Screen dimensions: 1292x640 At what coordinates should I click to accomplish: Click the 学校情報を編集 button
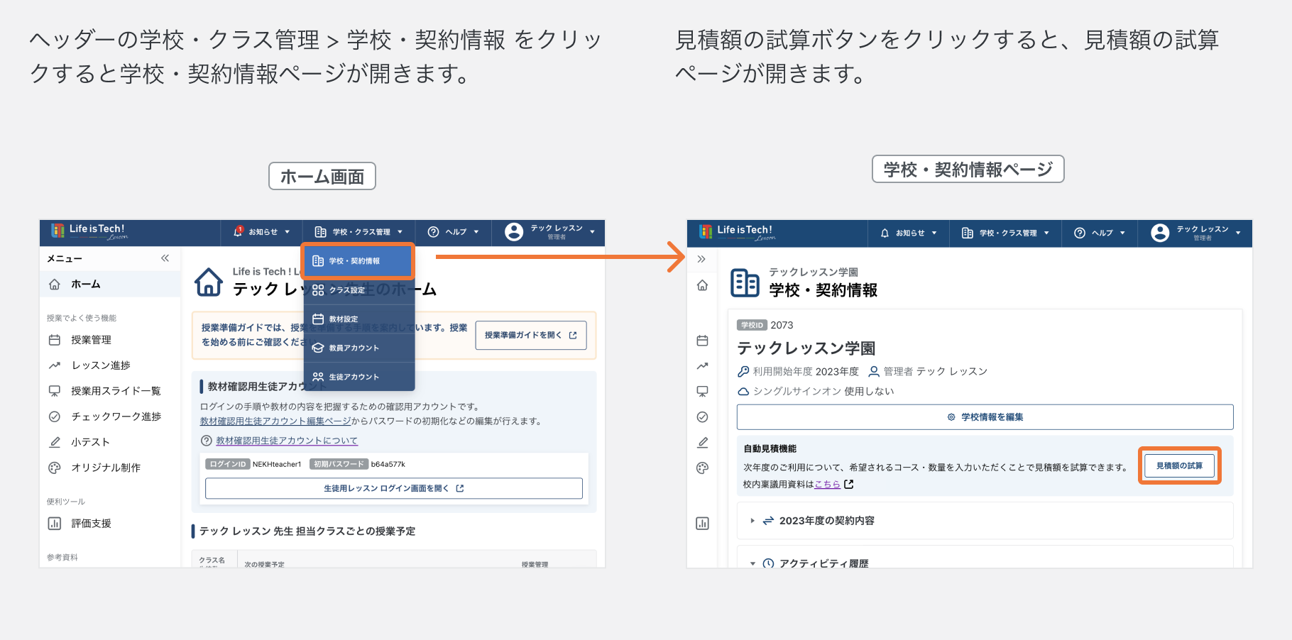click(x=985, y=416)
